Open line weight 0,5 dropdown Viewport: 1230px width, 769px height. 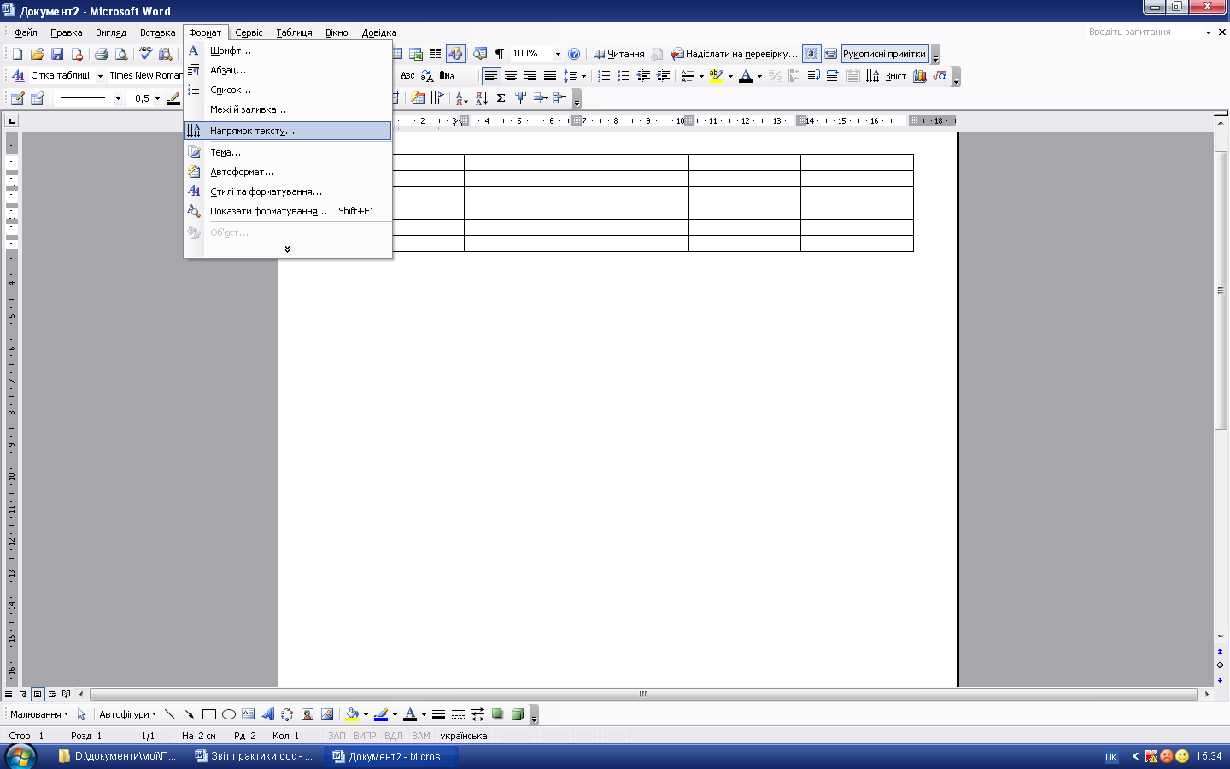[157, 98]
